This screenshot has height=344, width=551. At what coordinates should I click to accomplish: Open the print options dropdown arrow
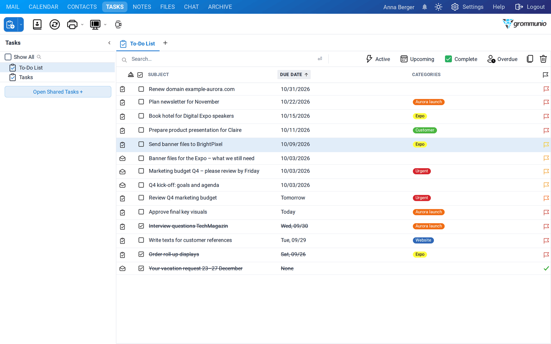82,25
